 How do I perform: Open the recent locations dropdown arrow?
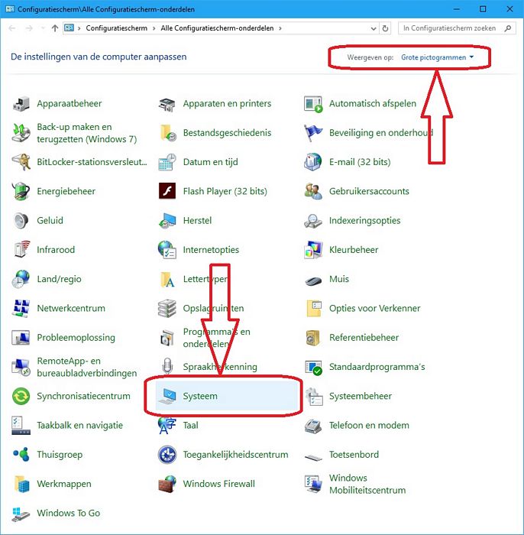43,28
